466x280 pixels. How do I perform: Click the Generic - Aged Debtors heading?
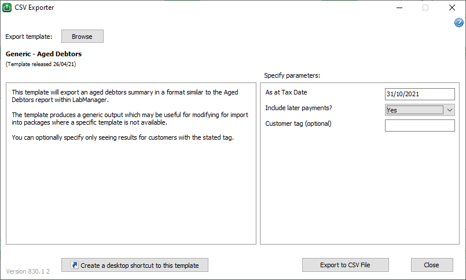click(x=43, y=54)
